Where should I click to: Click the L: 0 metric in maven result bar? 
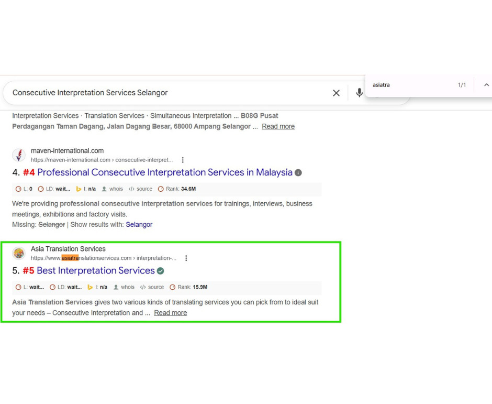(x=24, y=189)
